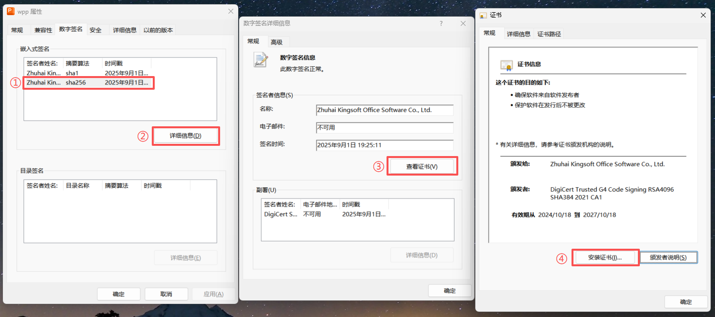Open 详细信息 tab in 证书 window
The width and height of the screenshot is (715, 317).
coord(518,34)
